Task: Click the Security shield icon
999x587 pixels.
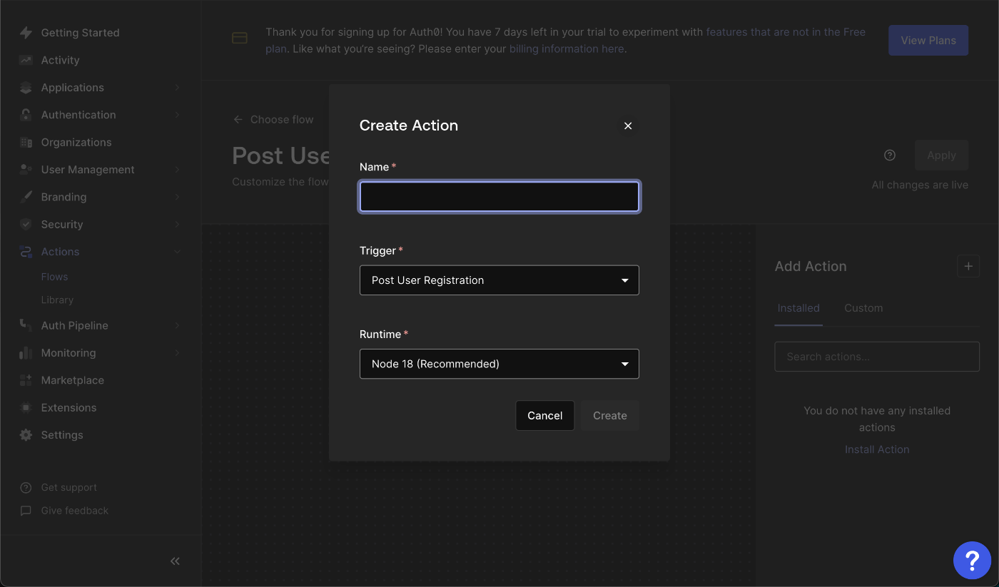Action: point(26,224)
